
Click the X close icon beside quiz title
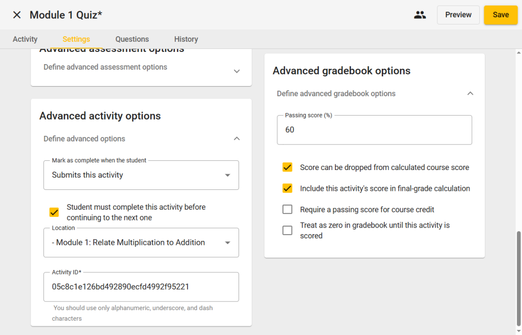coord(17,15)
